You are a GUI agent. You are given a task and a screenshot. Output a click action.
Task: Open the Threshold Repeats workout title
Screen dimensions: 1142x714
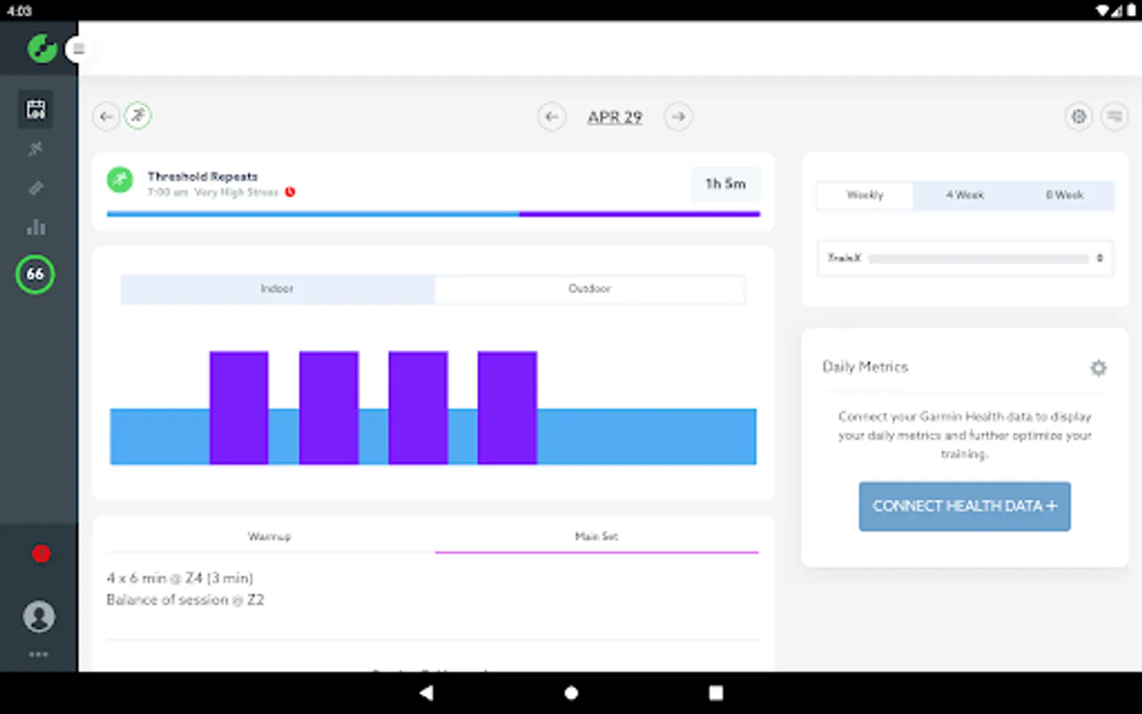202,176
